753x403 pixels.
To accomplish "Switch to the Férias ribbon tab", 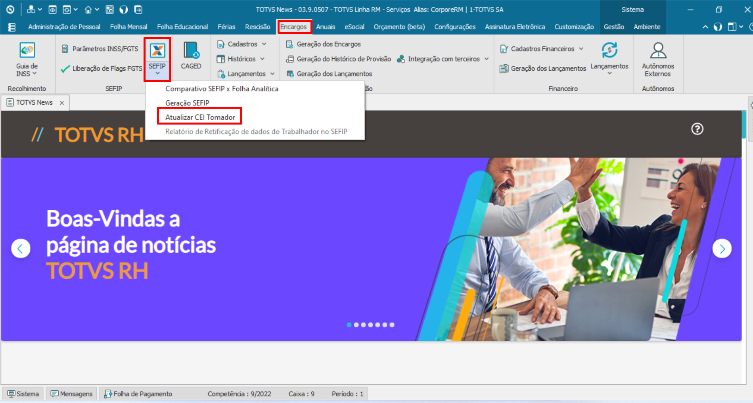I will point(226,27).
